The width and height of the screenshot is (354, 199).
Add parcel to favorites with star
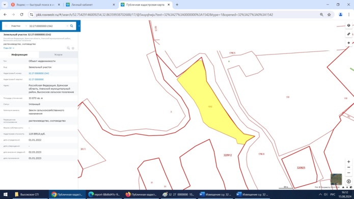coord(73,48)
